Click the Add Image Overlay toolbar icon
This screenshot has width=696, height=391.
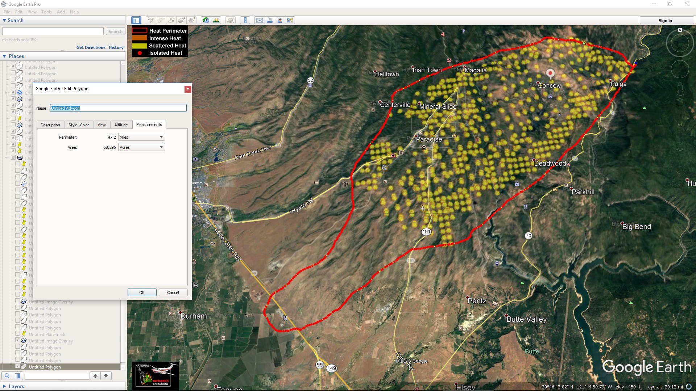181,20
